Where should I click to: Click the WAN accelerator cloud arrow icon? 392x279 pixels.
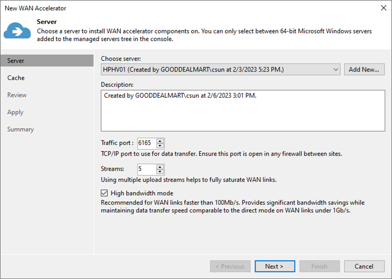(x=17, y=30)
